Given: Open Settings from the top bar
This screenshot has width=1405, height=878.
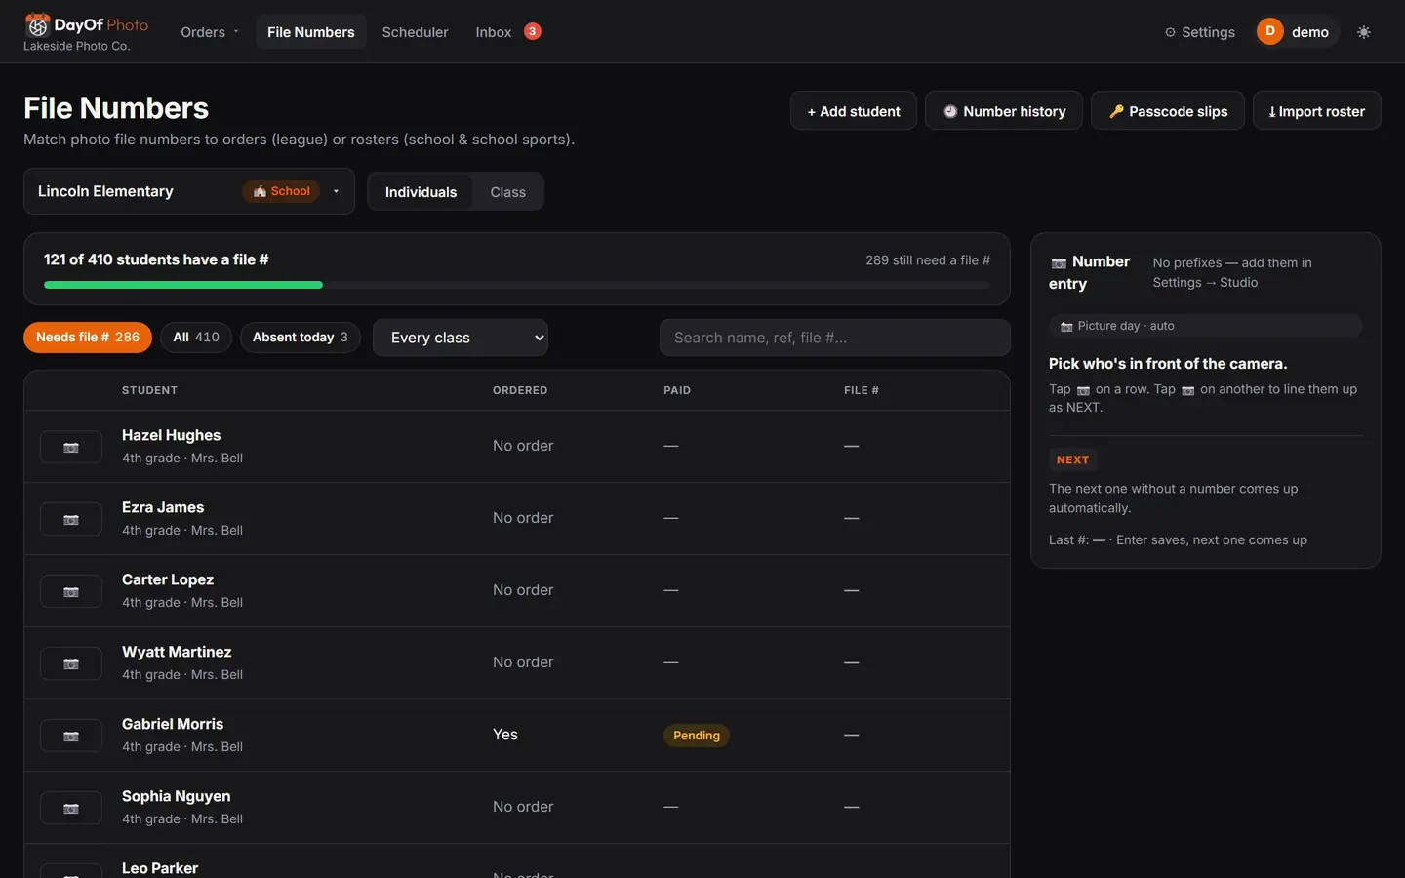Looking at the screenshot, I should [1199, 32].
